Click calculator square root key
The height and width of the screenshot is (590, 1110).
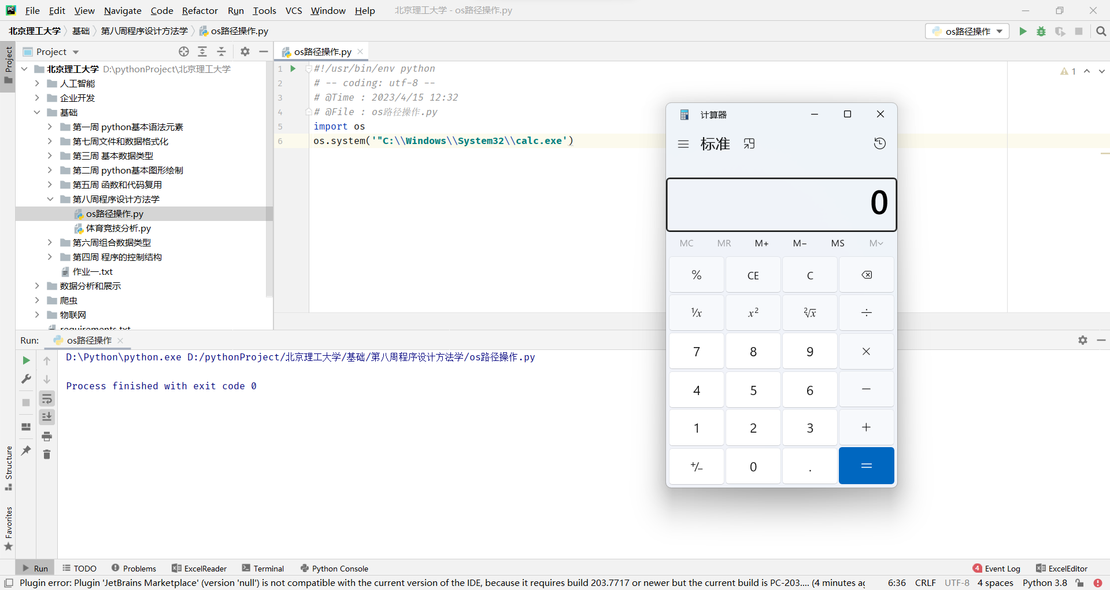[x=810, y=313]
